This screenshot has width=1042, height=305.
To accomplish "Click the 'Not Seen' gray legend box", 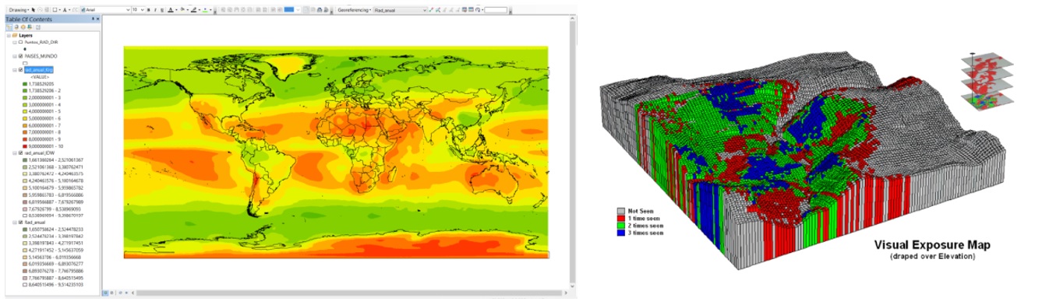I will 620,211.
